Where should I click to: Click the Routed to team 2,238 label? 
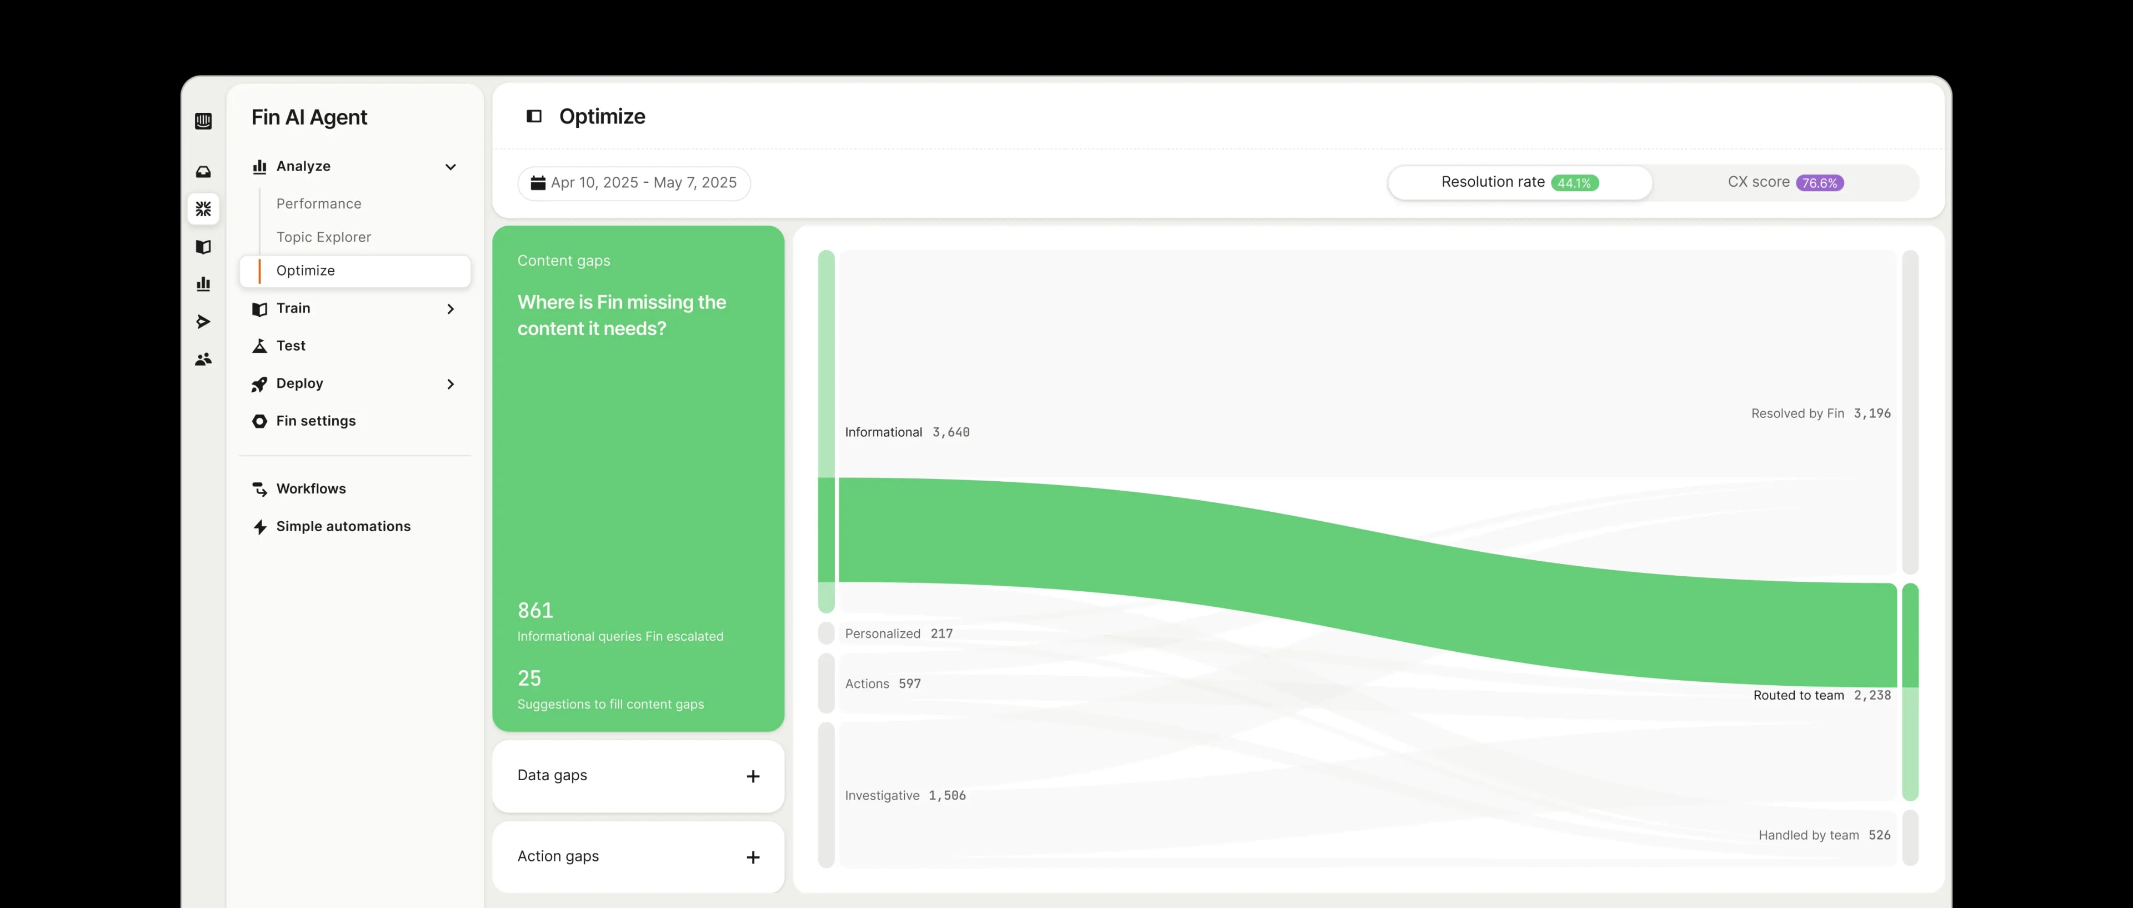point(1822,696)
